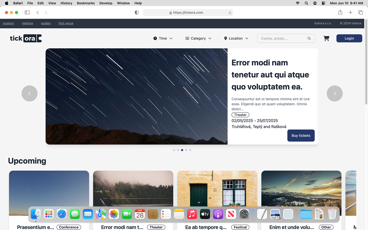The height and width of the screenshot is (230, 368).
Task: Open Finder from the dock
Action: tap(36, 214)
